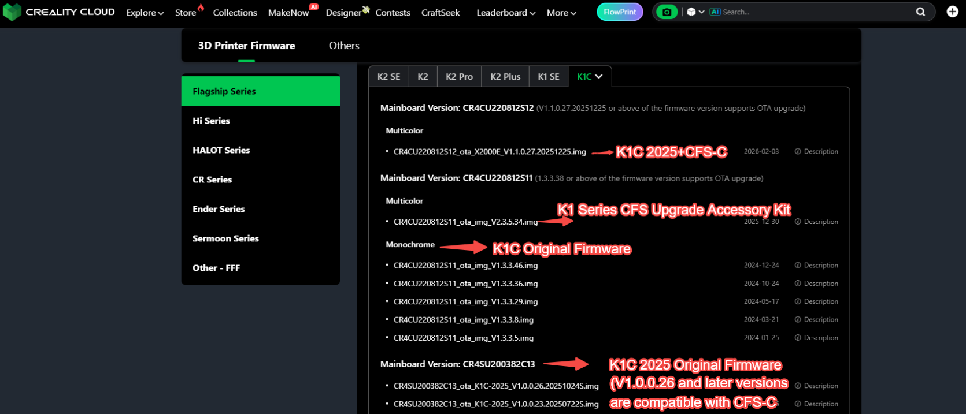Expand the K1C tab chevron

[x=599, y=77]
